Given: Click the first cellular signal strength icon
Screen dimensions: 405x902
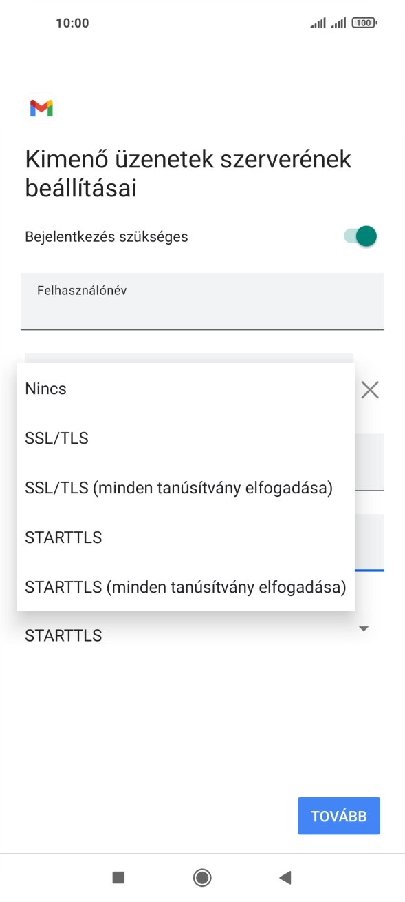Looking at the screenshot, I should pos(318,22).
